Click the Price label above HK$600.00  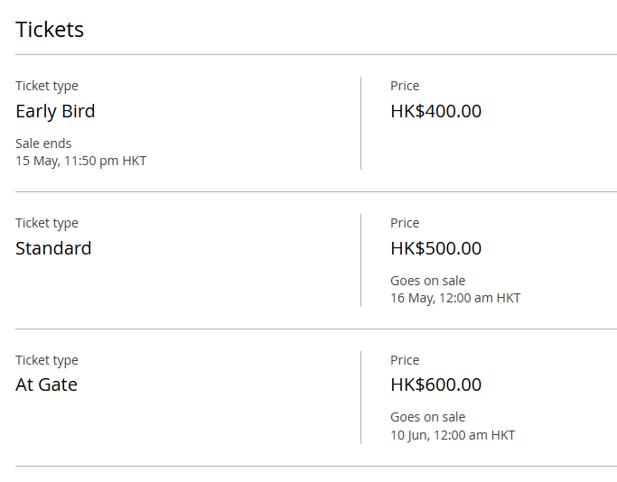pos(405,360)
